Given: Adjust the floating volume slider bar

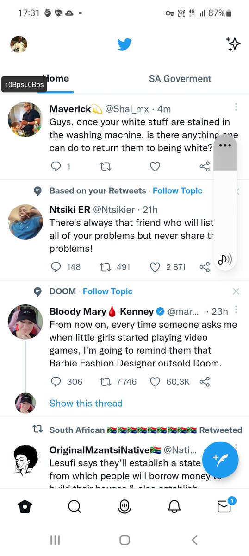Looking at the screenshot, I should pyautogui.click(x=224, y=203).
